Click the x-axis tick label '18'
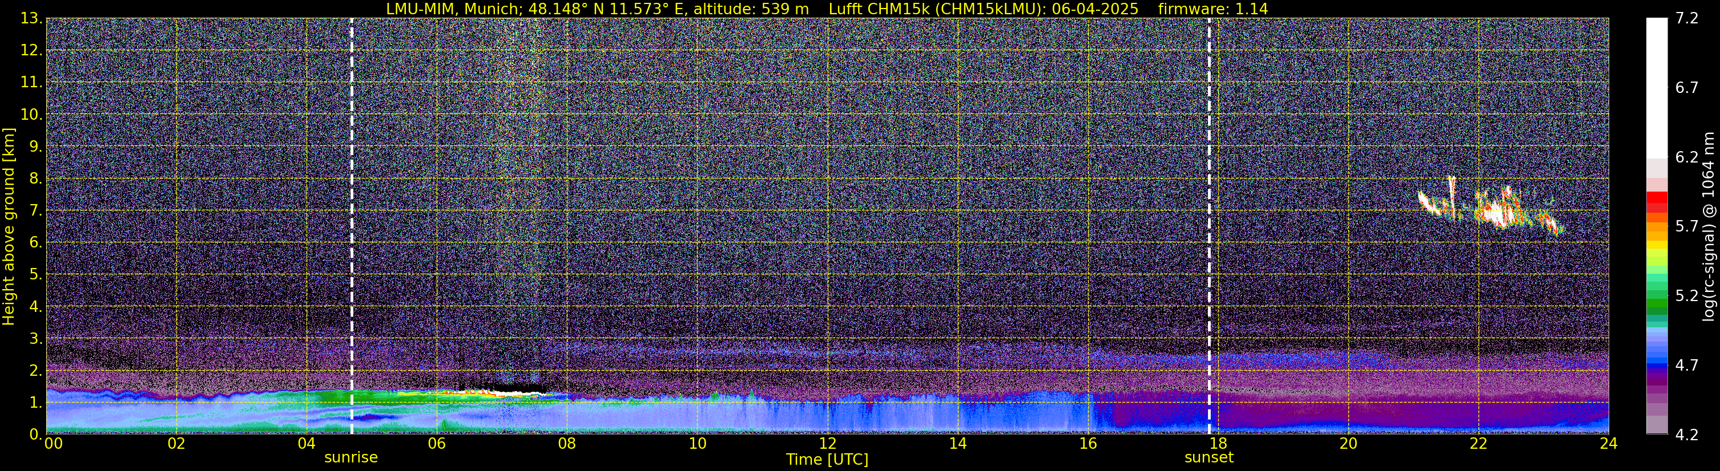Viewport: 1720px width, 471px height. point(1218,444)
